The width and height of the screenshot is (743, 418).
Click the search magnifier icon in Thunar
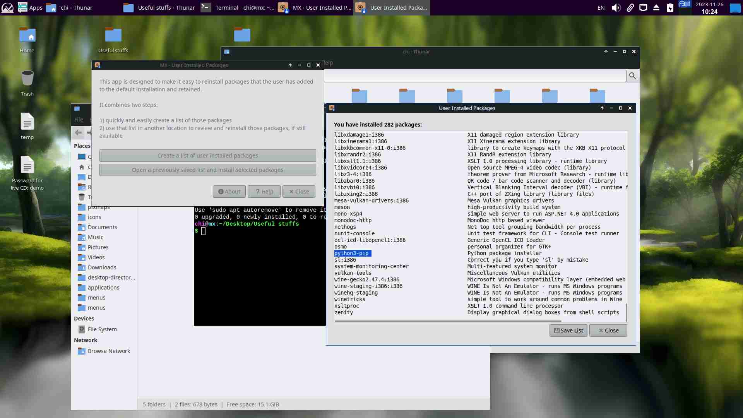632,76
